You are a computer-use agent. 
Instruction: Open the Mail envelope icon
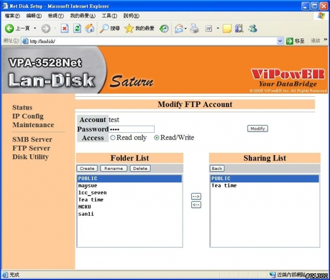(179, 28)
